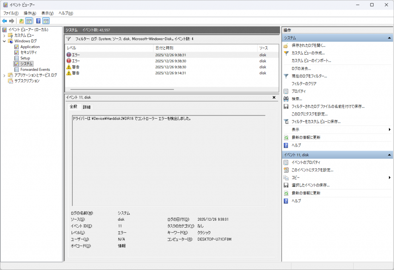Screen dimensions: 394x270
Task: Click the blue help icon in the toolbar
Action: (38, 21)
